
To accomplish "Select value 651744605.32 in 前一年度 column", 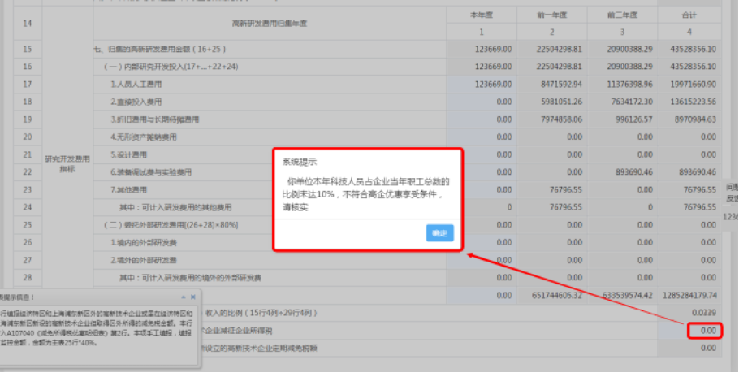I will pos(557,296).
